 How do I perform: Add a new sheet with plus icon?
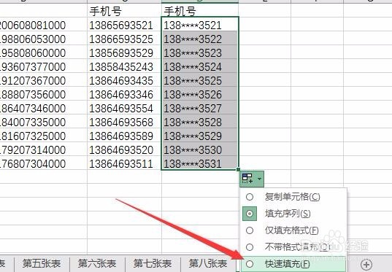(x=366, y=264)
